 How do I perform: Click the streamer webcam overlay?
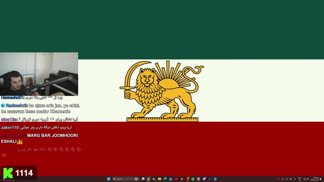[39, 74]
